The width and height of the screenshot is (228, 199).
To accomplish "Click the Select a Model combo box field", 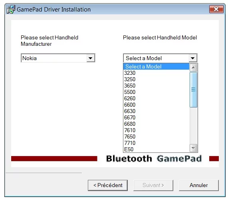I will click(x=160, y=58).
